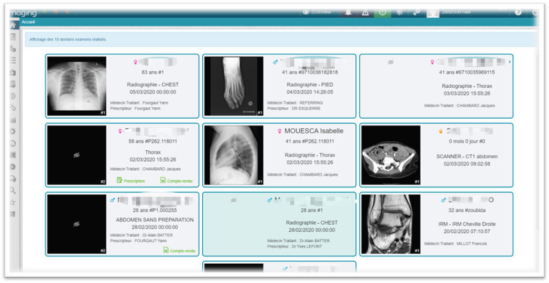Open the ECSUView eye viewer button
This screenshot has height=283, width=549.
tap(318, 12)
